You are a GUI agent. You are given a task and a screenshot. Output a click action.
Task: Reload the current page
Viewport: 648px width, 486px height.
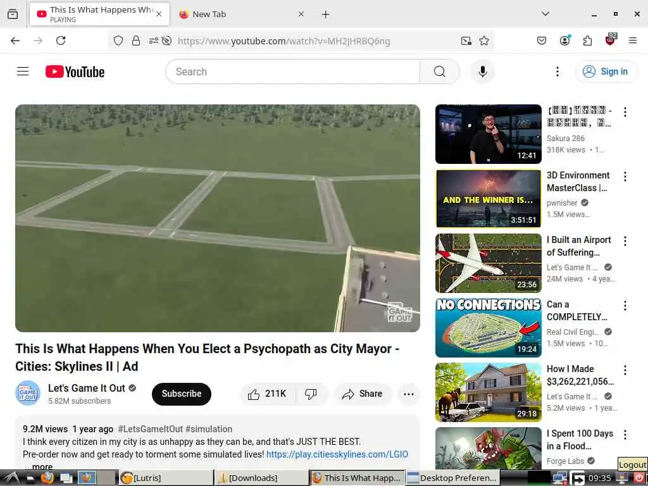click(x=61, y=40)
